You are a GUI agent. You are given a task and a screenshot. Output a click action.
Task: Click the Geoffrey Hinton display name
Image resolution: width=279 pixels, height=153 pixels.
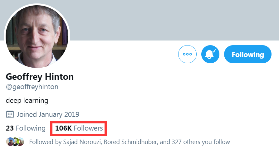[40, 77]
